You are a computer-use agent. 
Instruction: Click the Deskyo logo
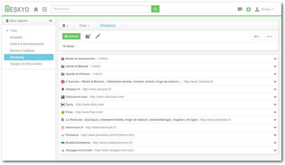pos(17,9)
